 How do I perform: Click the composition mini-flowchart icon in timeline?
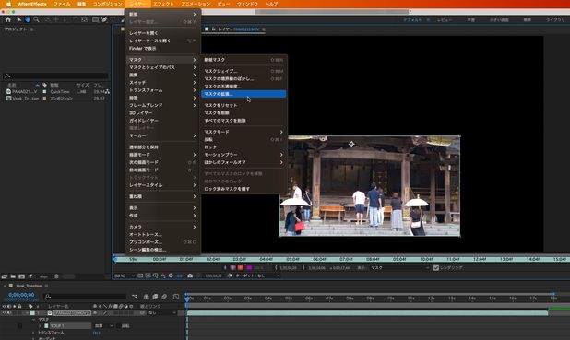pyautogui.click(x=135, y=297)
